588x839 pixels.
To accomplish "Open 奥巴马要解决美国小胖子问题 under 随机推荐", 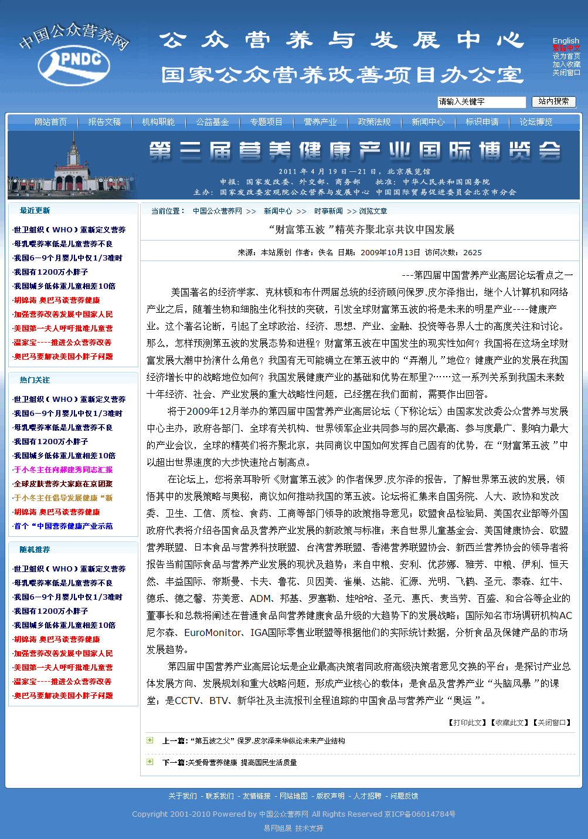I will coord(63,696).
